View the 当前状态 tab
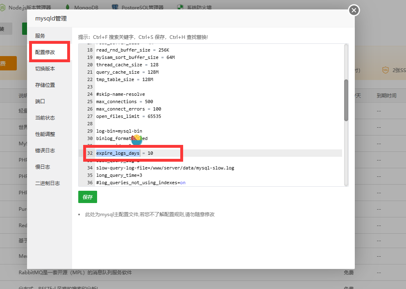This screenshot has width=406, height=289. tap(45, 118)
